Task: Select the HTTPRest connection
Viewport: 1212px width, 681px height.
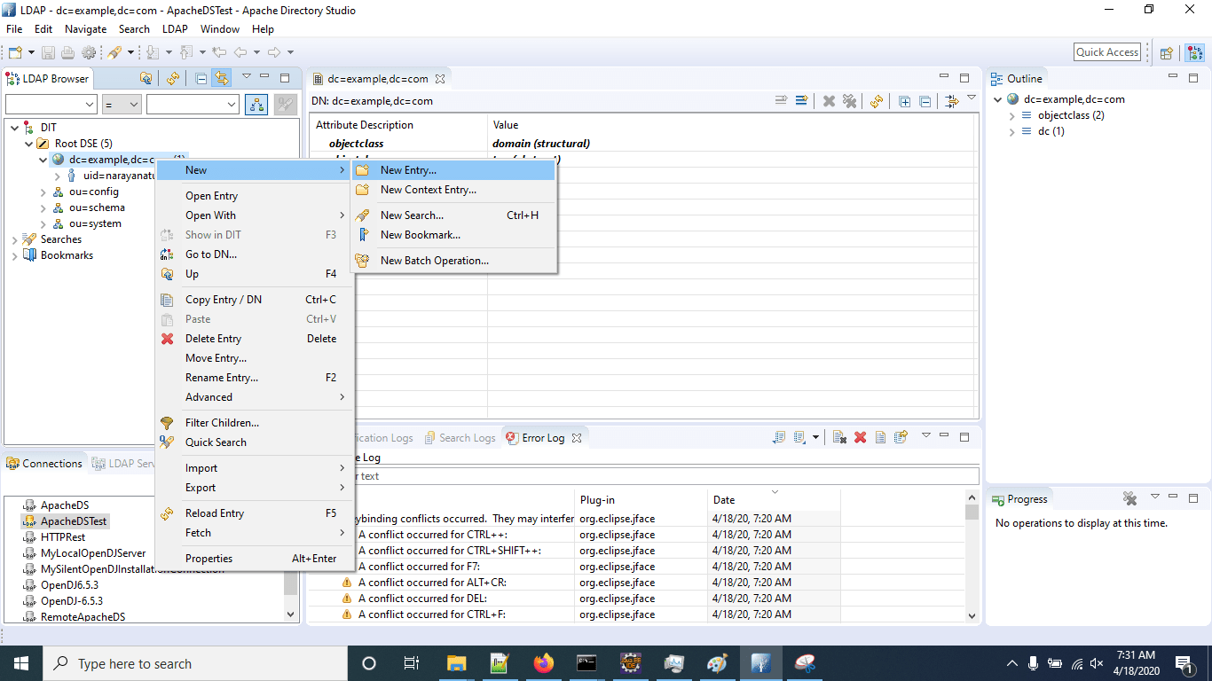Action: pos(63,537)
